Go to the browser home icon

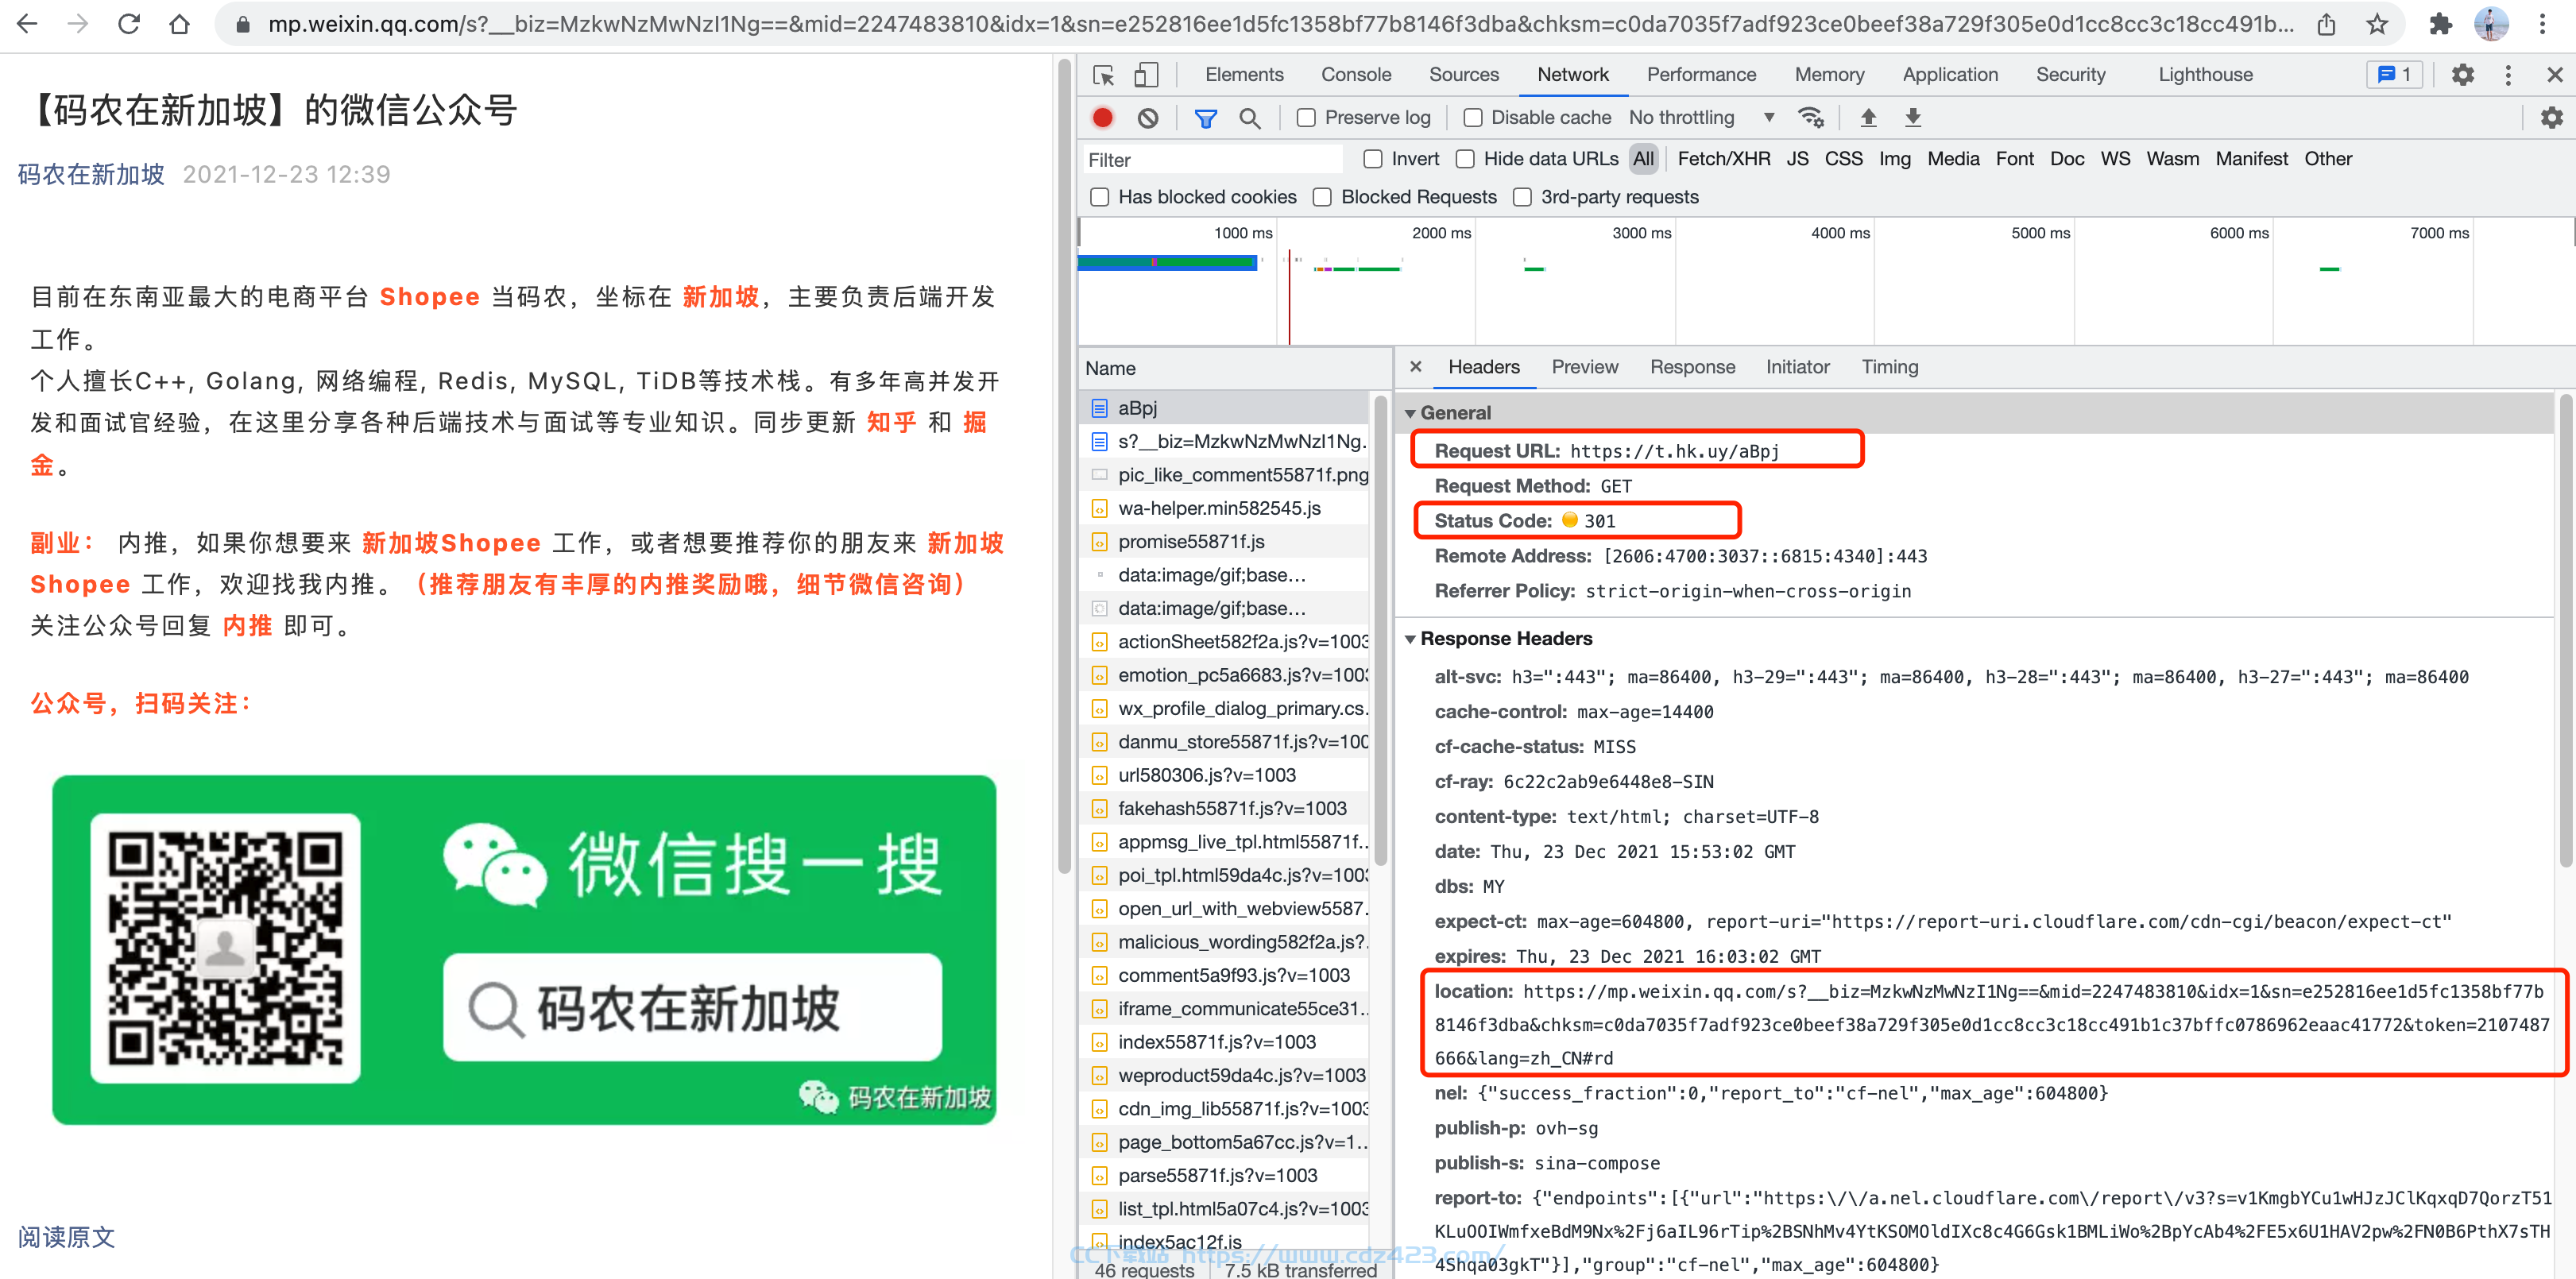(x=179, y=24)
